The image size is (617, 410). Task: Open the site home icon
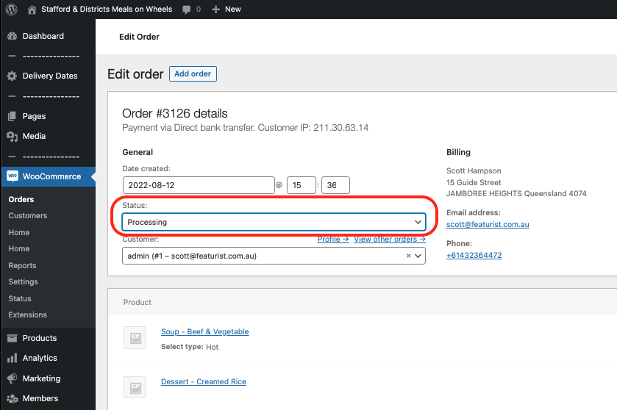(x=32, y=10)
